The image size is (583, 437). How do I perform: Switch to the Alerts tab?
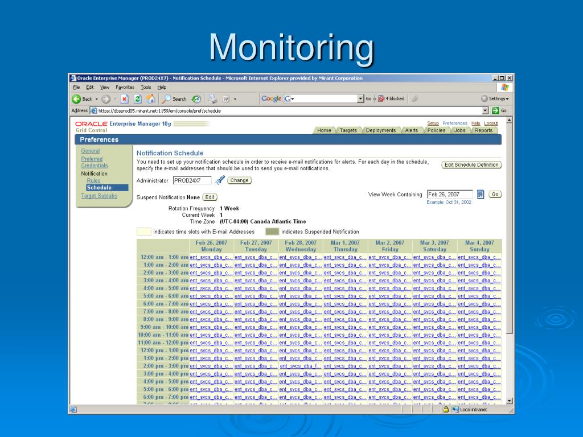[412, 130]
